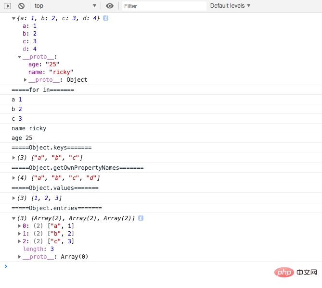Open the Default levels dropdown
The image size is (322, 288).
tap(230, 6)
